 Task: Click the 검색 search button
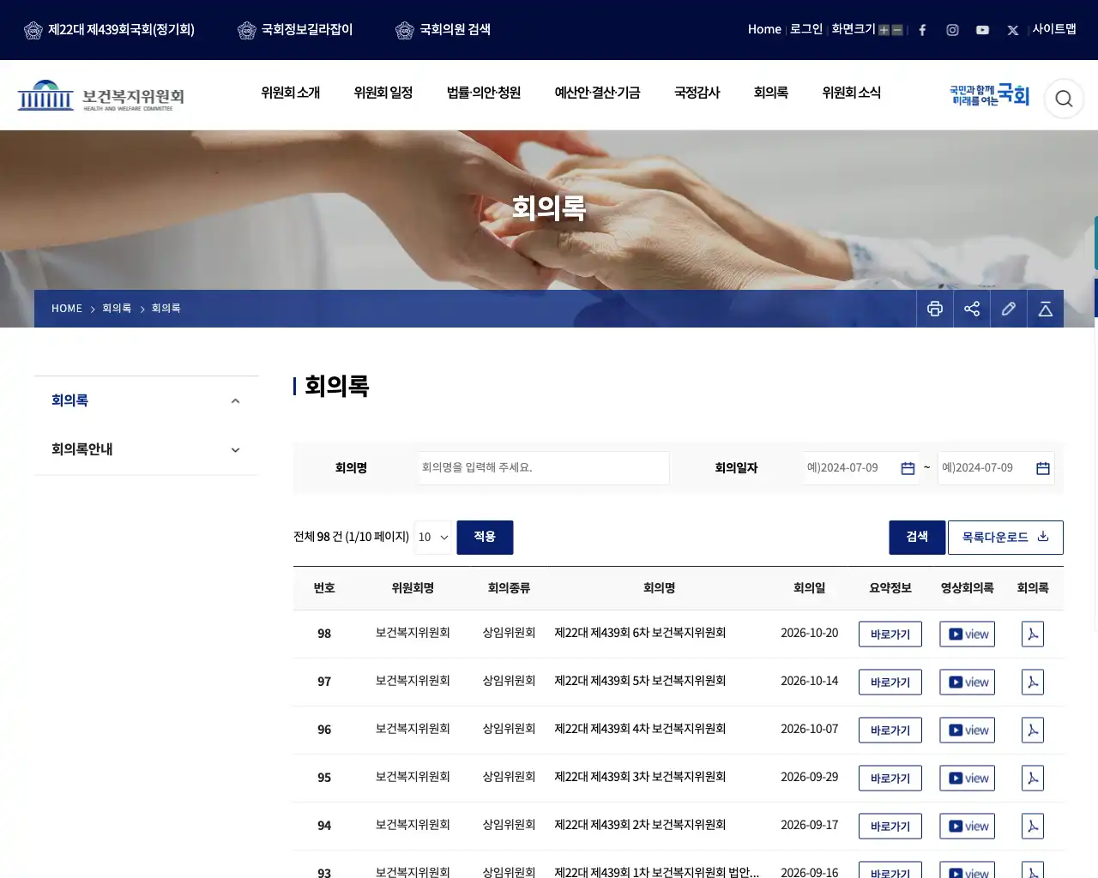pos(917,538)
